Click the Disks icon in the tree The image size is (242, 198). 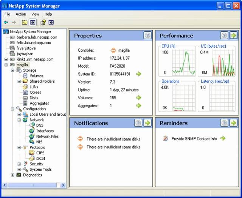25,98
